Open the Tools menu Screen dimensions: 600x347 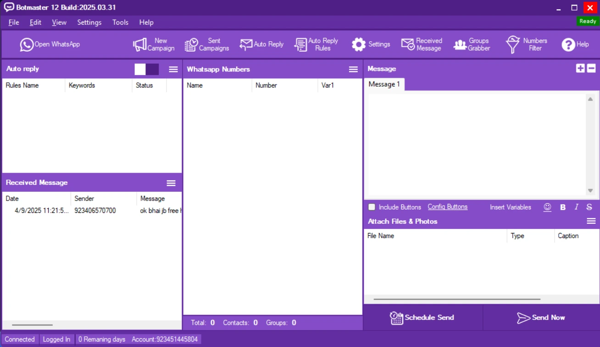point(120,22)
